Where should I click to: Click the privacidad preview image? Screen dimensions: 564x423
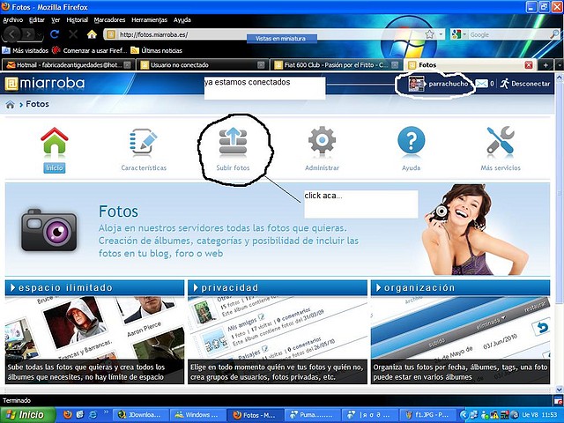pyautogui.click(x=278, y=339)
